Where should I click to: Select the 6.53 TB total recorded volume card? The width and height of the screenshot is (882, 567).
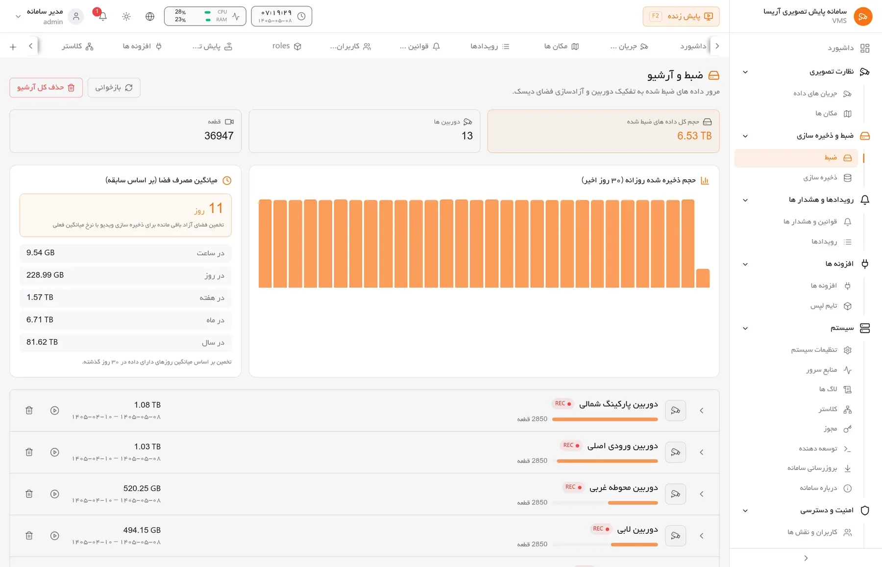603,131
